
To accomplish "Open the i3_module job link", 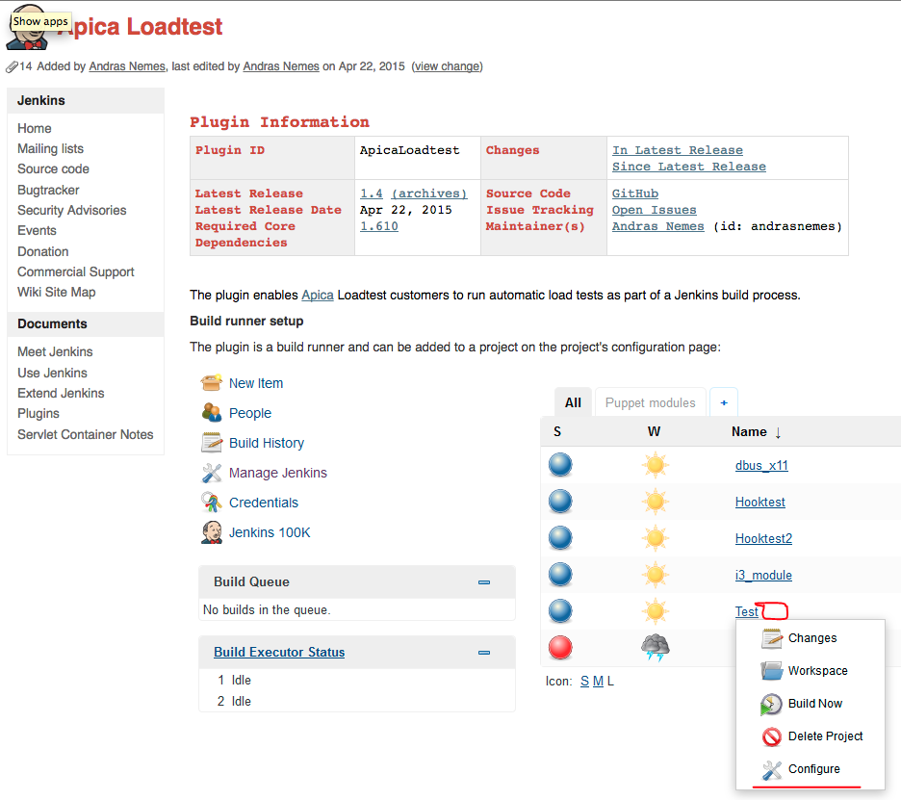I will [x=763, y=576].
